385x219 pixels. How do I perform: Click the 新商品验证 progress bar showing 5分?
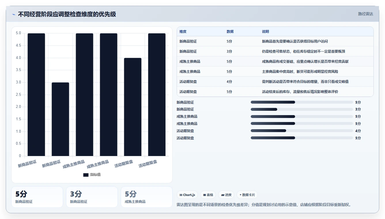302,102
